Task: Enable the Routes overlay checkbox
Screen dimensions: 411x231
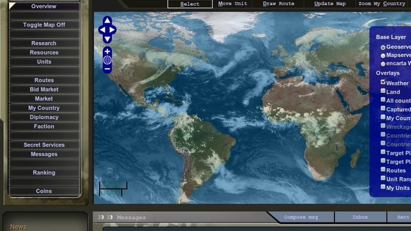Action: tap(383, 169)
